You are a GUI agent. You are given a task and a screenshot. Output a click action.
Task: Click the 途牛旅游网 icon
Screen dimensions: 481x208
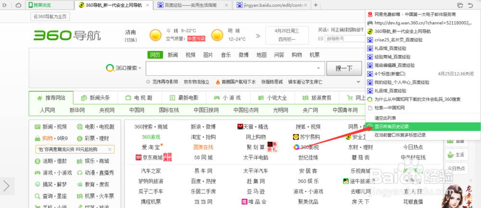click(346, 181)
